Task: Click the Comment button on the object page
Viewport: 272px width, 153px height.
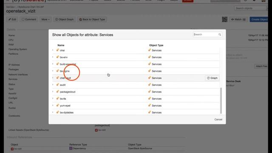Action: [29, 20]
